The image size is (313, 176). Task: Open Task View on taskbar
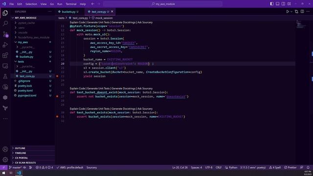click(11, 173)
